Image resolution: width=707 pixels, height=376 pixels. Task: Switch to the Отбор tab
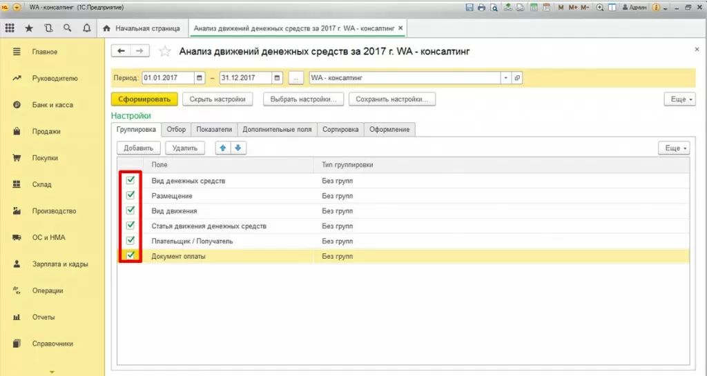click(176, 129)
